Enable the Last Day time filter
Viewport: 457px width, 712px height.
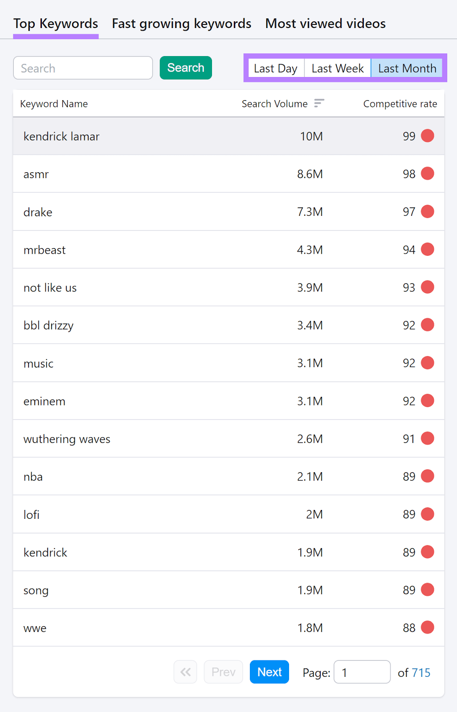(275, 68)
